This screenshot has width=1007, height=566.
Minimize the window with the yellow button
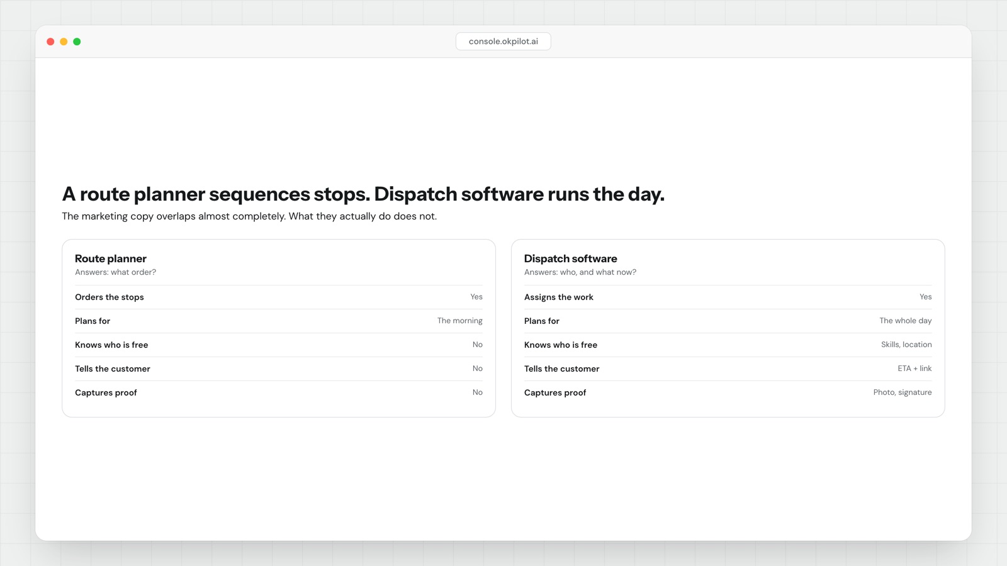pyautogui.click(x=64, y=42)
